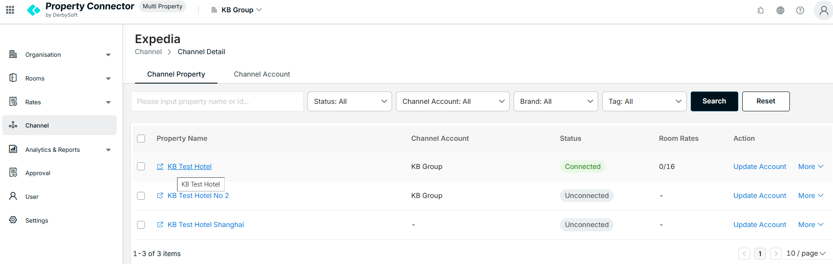
Task: Click Update Account for KB Test Hotel
Action: tap(759, 166)
